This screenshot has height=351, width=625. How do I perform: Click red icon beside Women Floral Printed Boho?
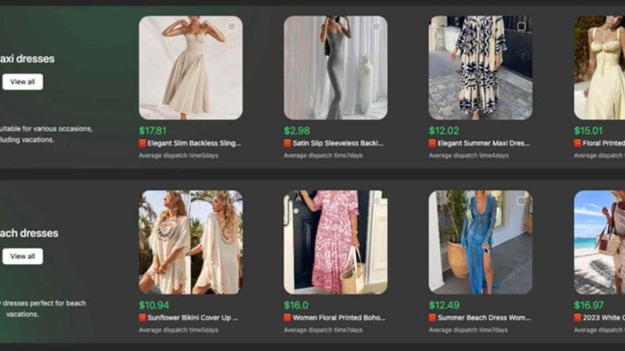point(287,318)
